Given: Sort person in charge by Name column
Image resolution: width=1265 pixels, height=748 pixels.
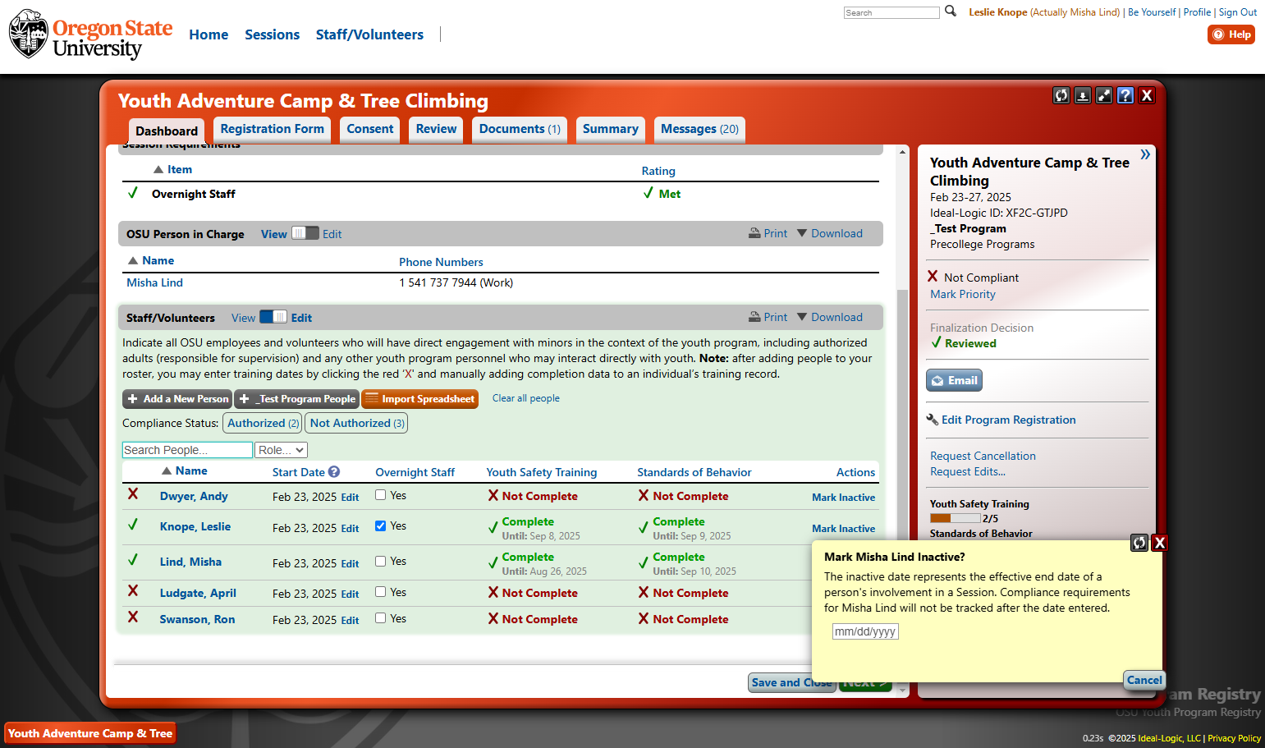Looking at the screenshot, I should coord(151,260).
